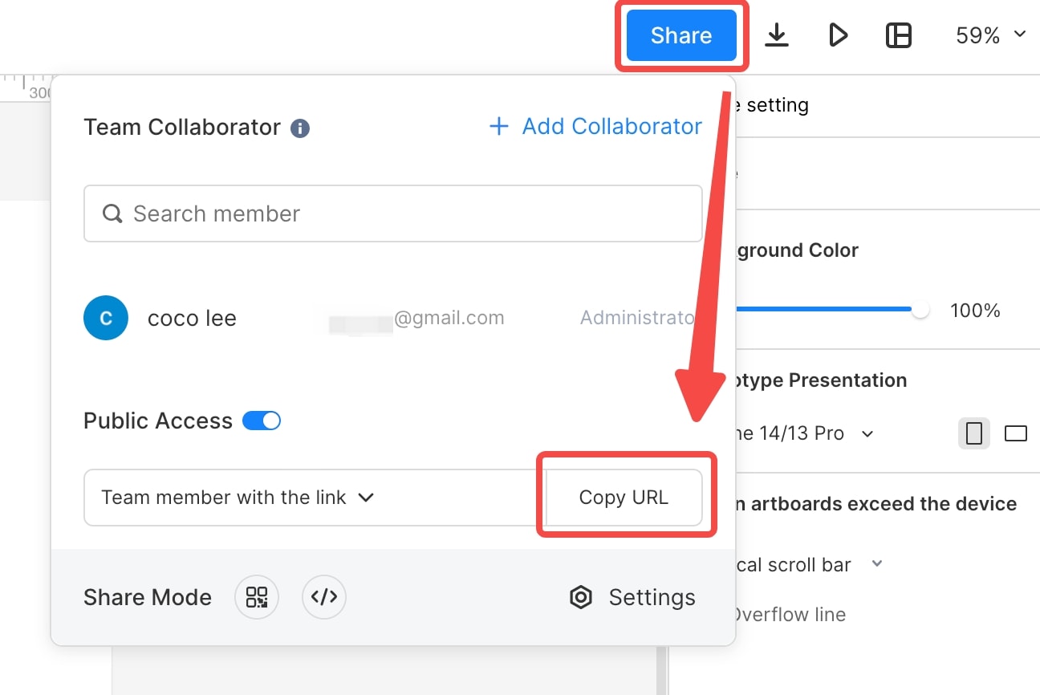Click the Search member input field
The height and width of the screenshot is (695, 1040).
point(393,213)
